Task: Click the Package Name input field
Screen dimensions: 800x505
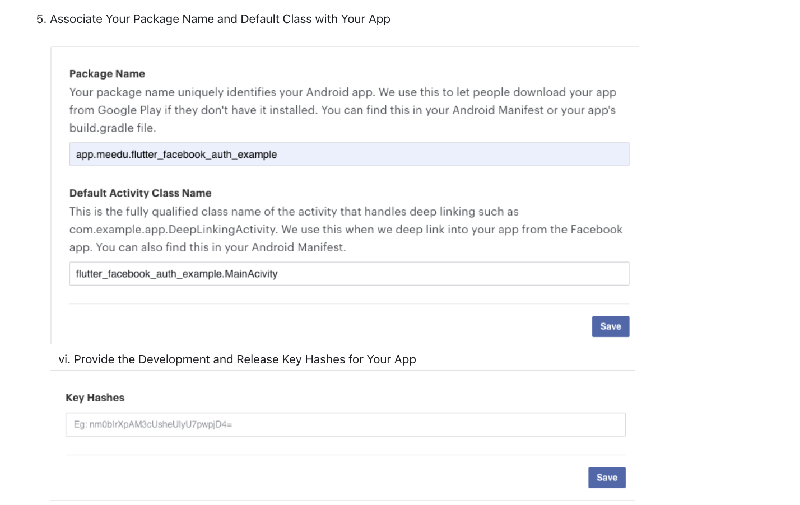Action: coord(349,155)
